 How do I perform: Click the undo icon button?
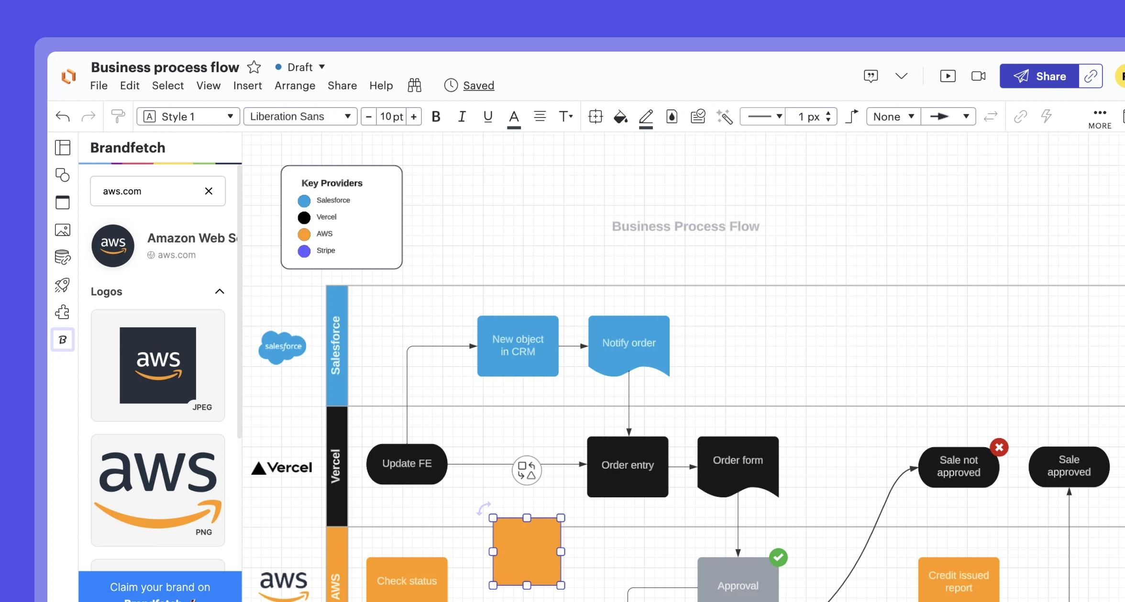coord(63,116)
